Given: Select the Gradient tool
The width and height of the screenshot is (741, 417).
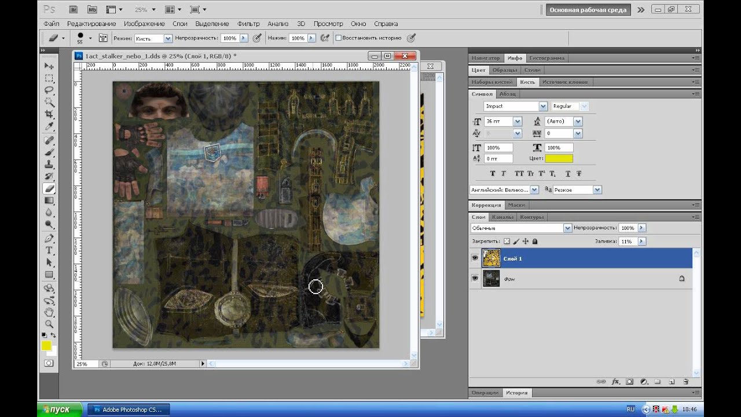Looking at the screenshot, I should point(49,200).
